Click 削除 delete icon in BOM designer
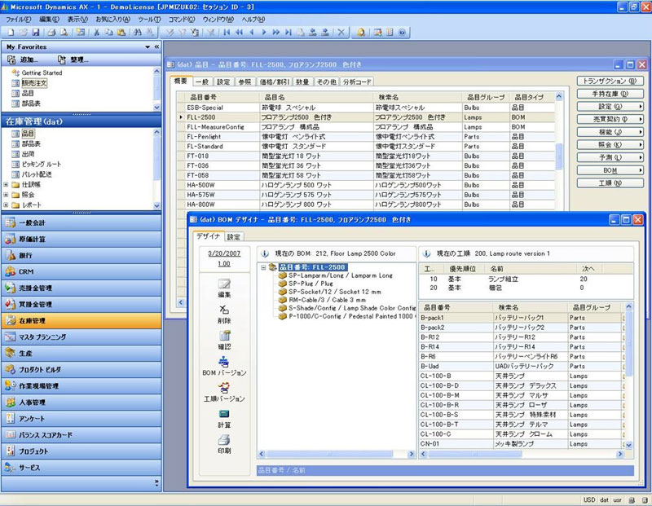The height and width of the screenshot is (506, 652). (224, 315)
